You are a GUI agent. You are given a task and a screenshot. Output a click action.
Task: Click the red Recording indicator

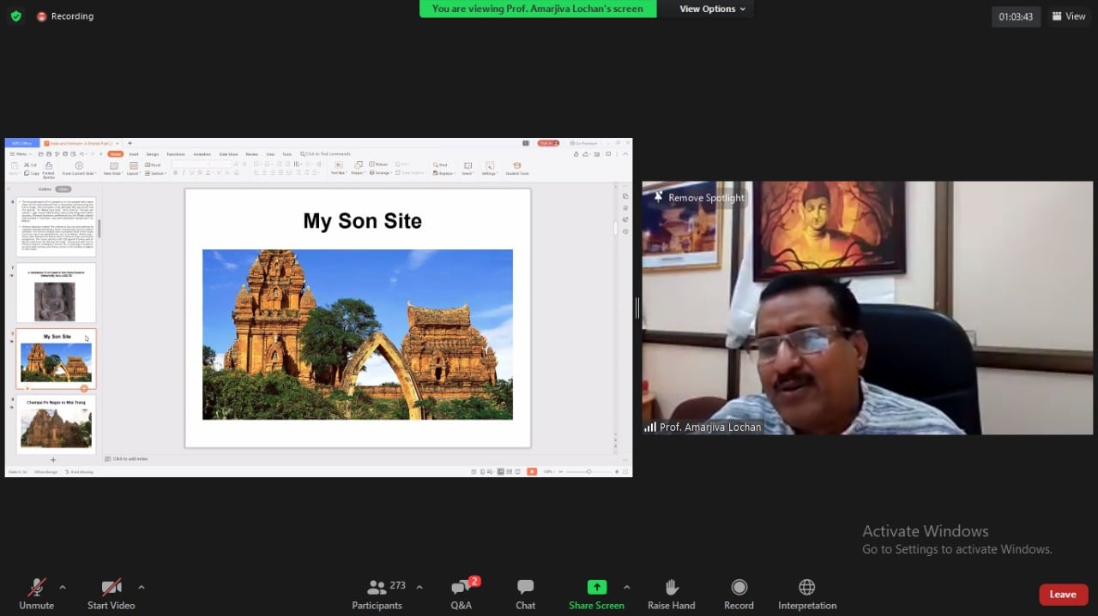point(65,16)
